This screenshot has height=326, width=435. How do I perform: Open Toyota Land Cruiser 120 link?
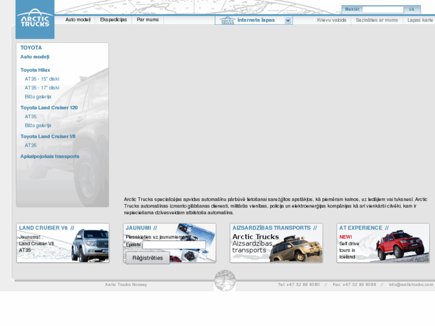[x=49, y=108]
